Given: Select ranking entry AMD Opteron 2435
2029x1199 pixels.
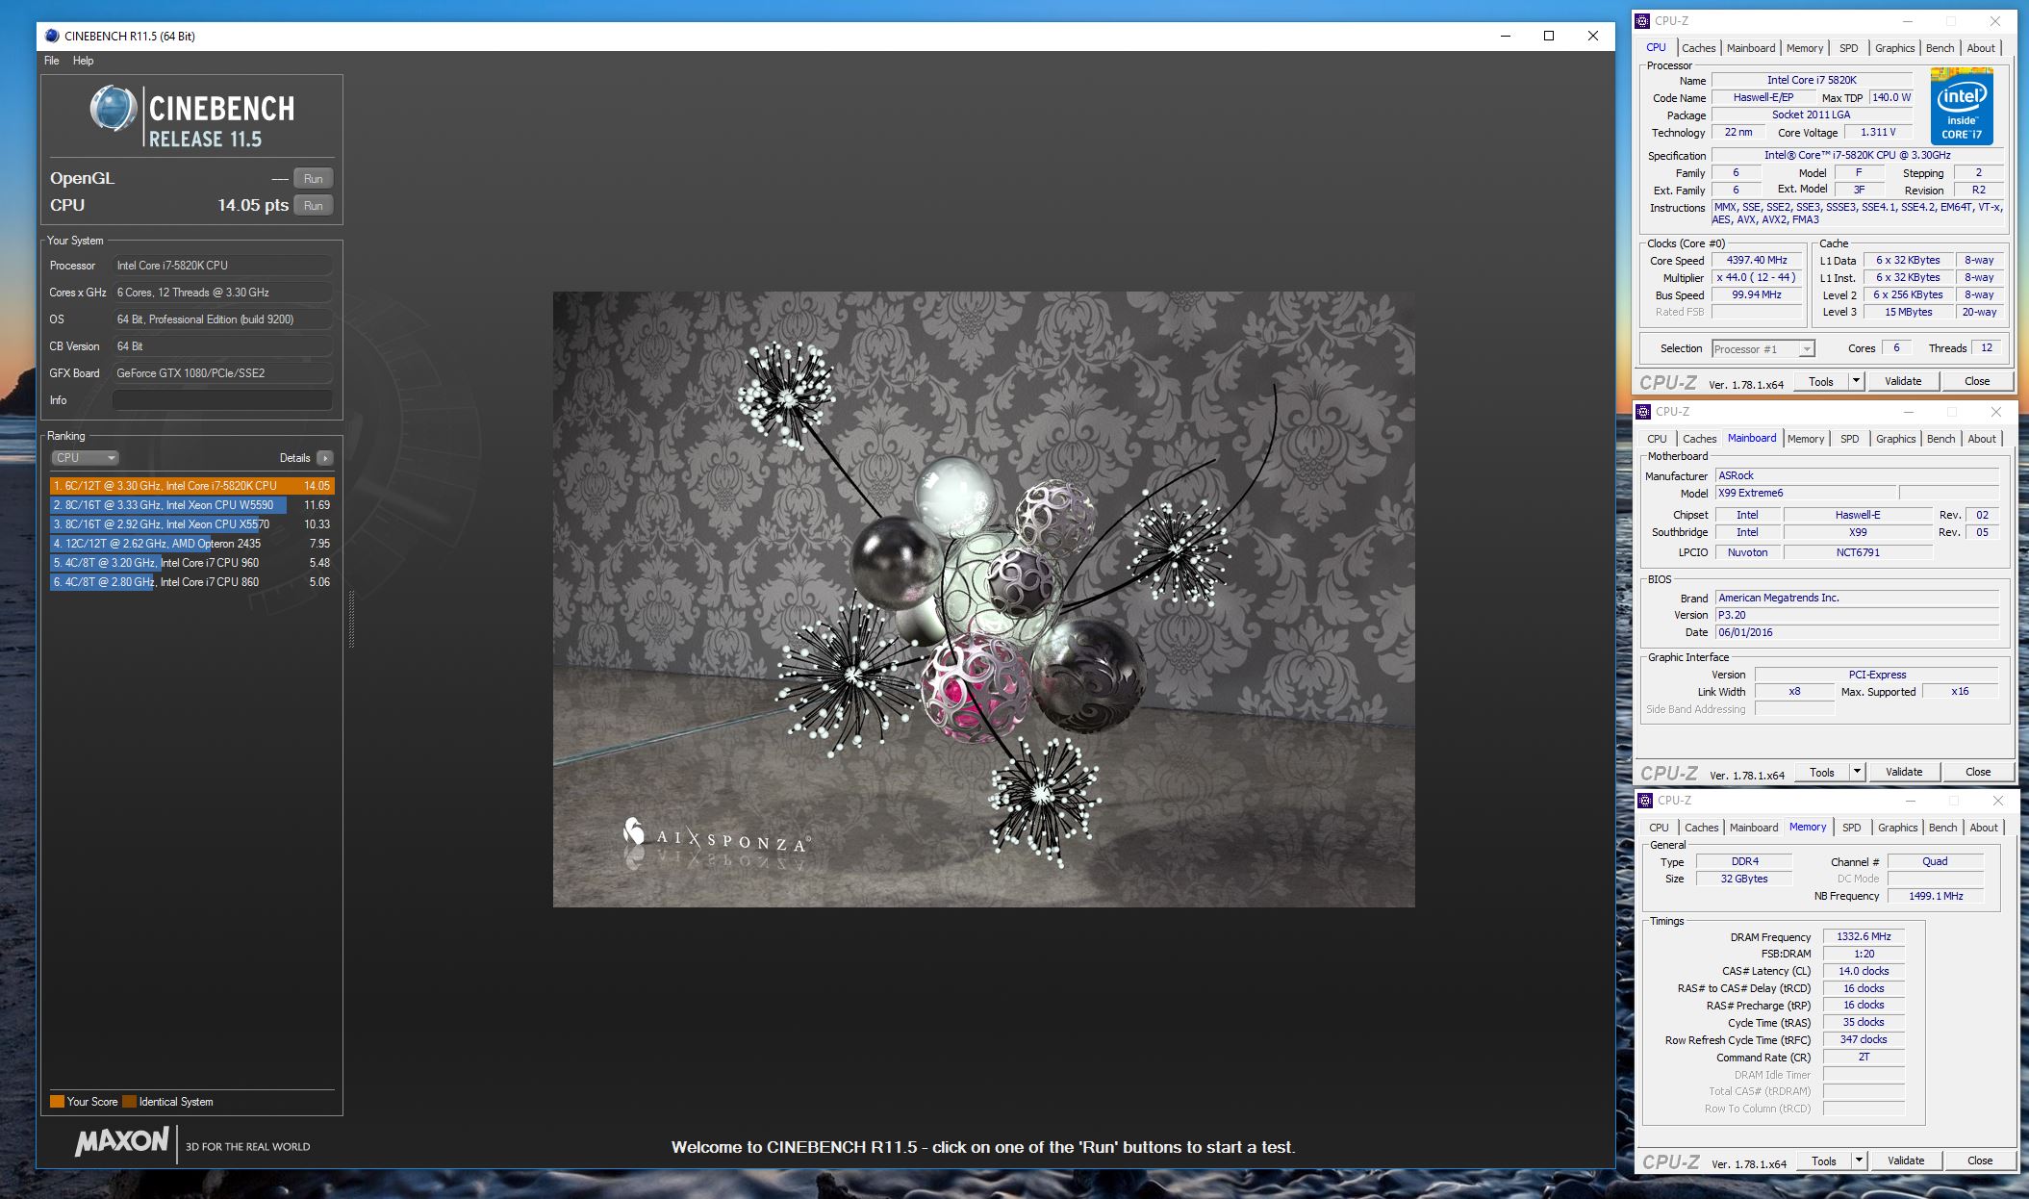Looking at the screenshot, I should [x=191, y=544].
